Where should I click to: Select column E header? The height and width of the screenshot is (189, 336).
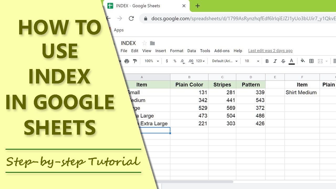(275, 77)
